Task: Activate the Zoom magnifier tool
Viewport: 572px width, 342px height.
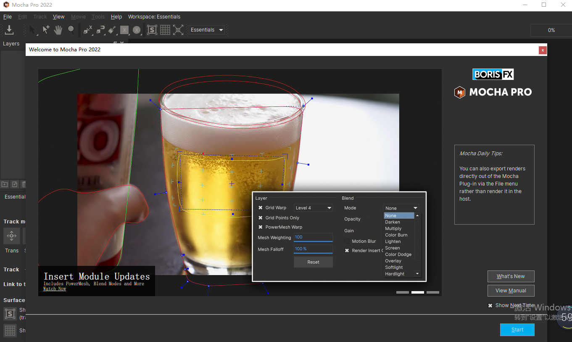Action: click(71, 30)
